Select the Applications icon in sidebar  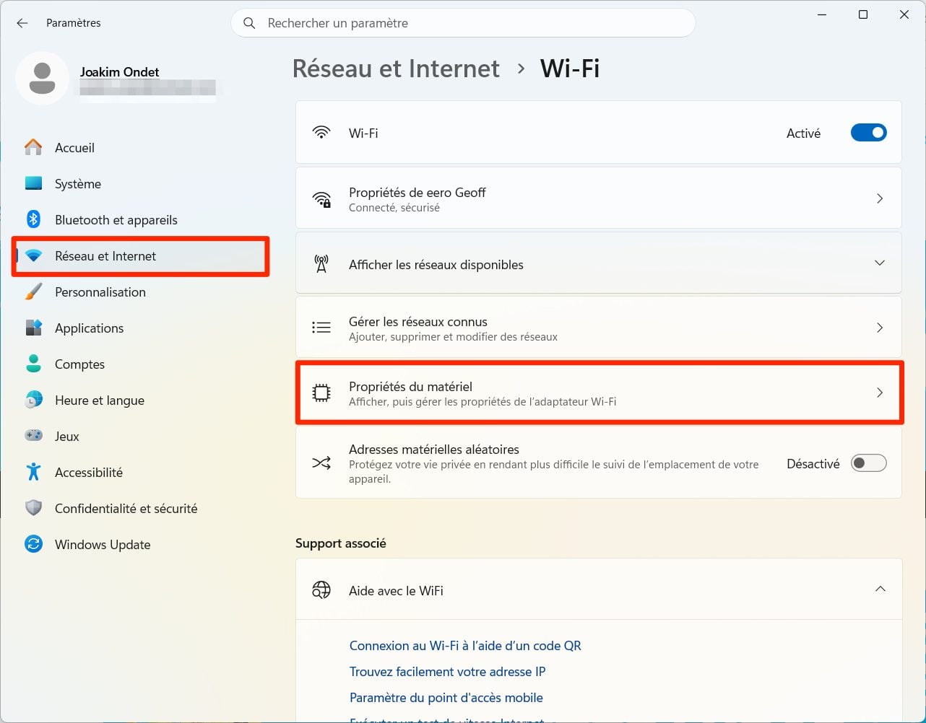[33, 328]
